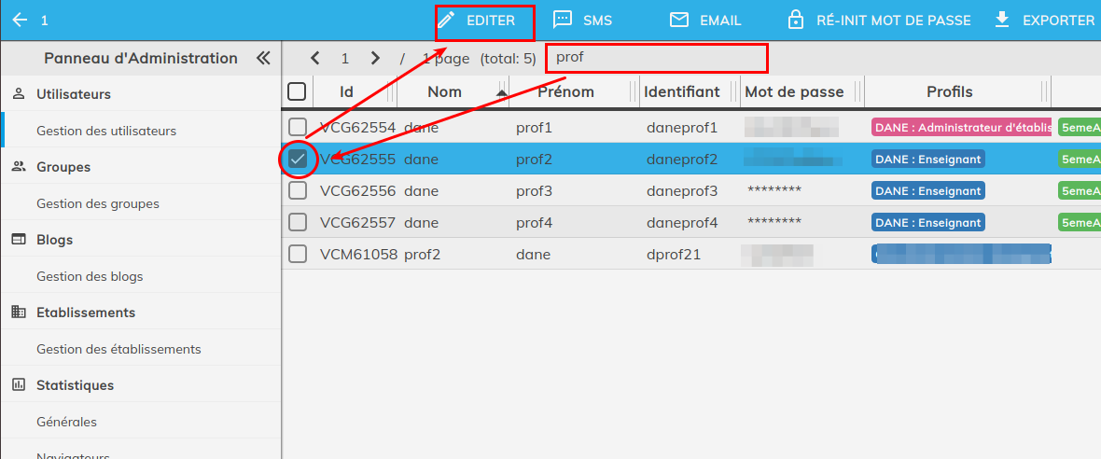The image size is (1101, 459).
Task: Open Gestion des groupes menu item
Action: (98, 203)
